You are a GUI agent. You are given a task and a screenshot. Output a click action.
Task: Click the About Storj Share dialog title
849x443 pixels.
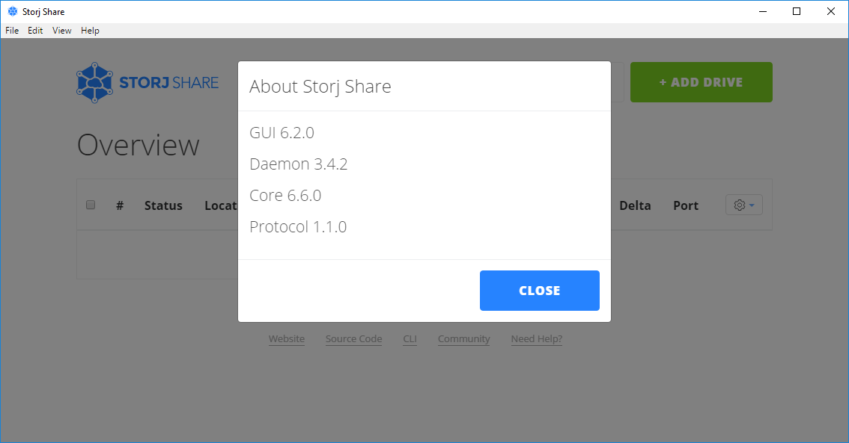point(320,87)
